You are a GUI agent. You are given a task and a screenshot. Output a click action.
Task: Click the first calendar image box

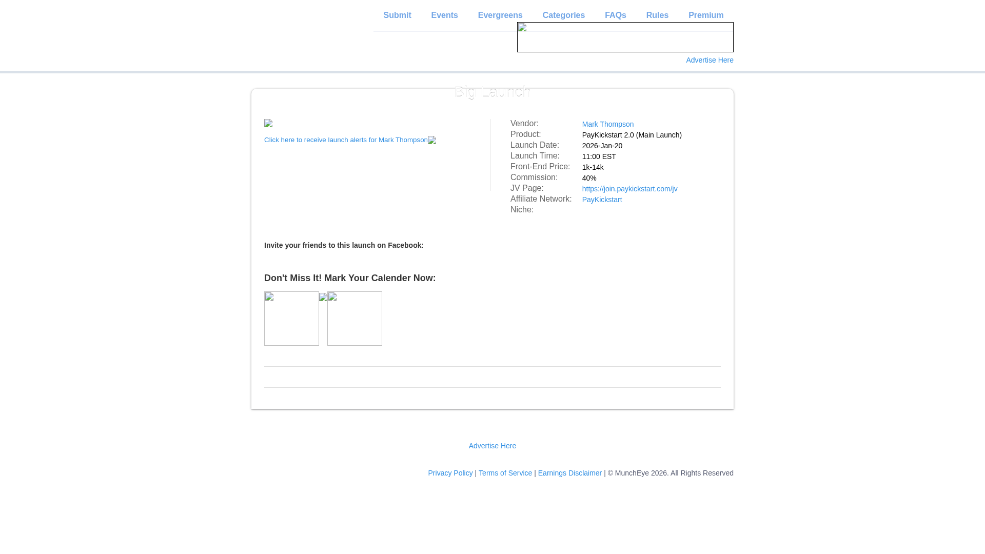point(291,319)
